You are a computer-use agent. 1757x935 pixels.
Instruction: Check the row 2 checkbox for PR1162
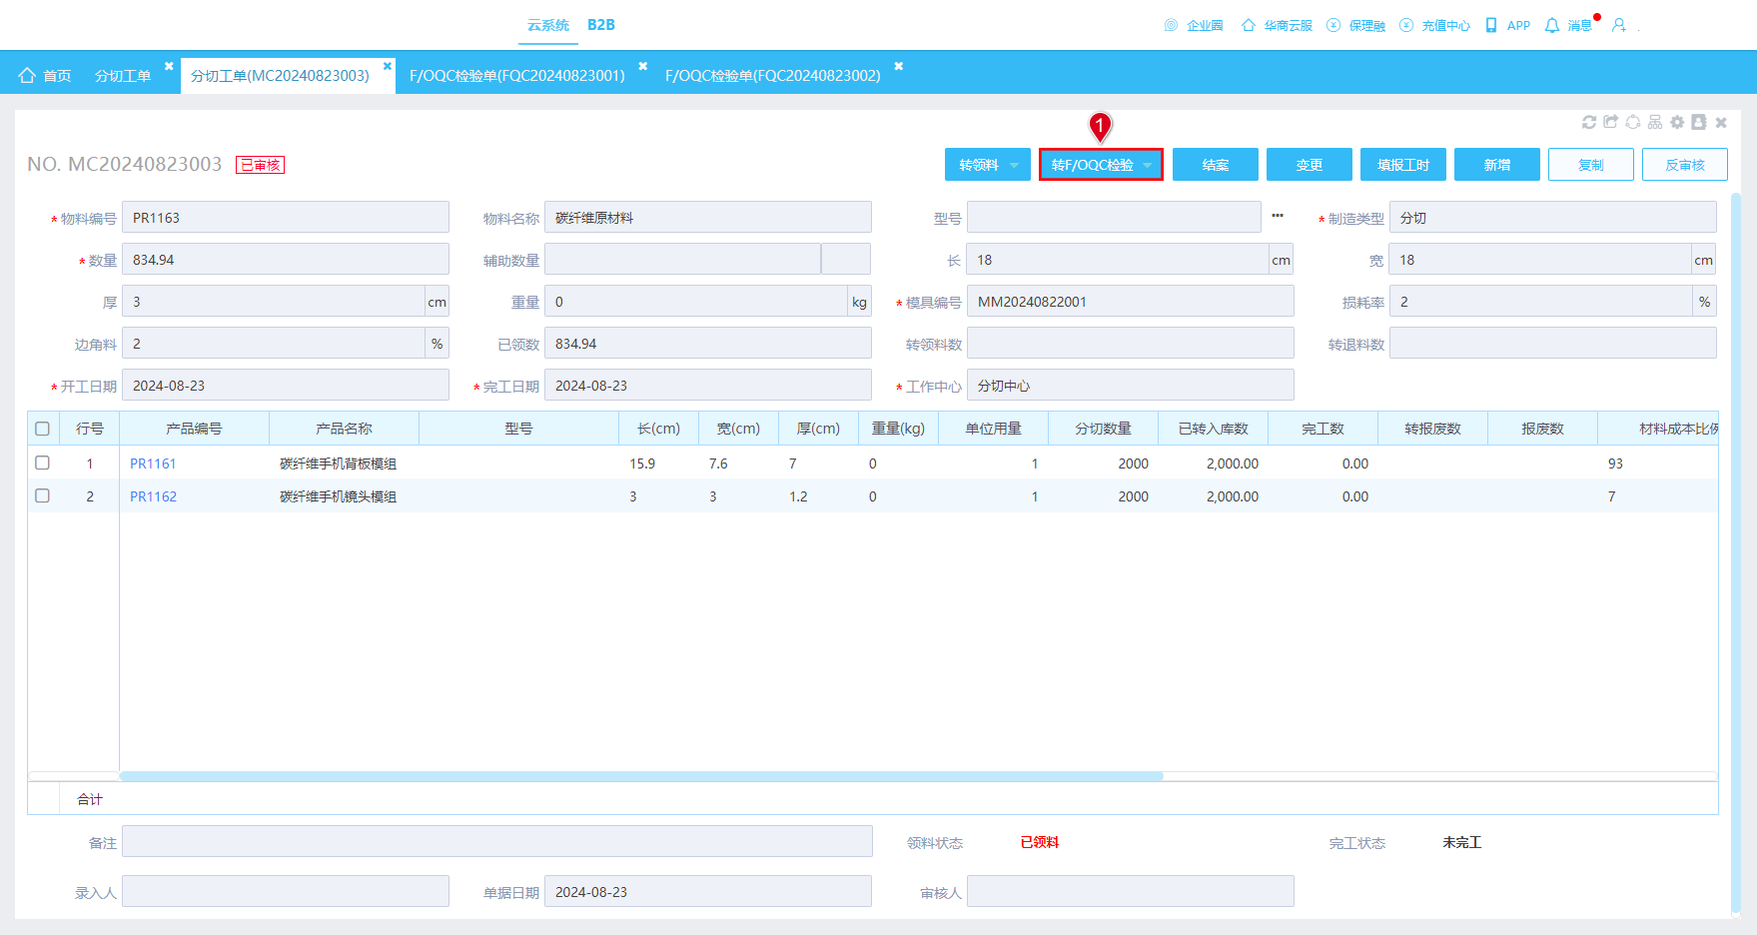point(42,495)
